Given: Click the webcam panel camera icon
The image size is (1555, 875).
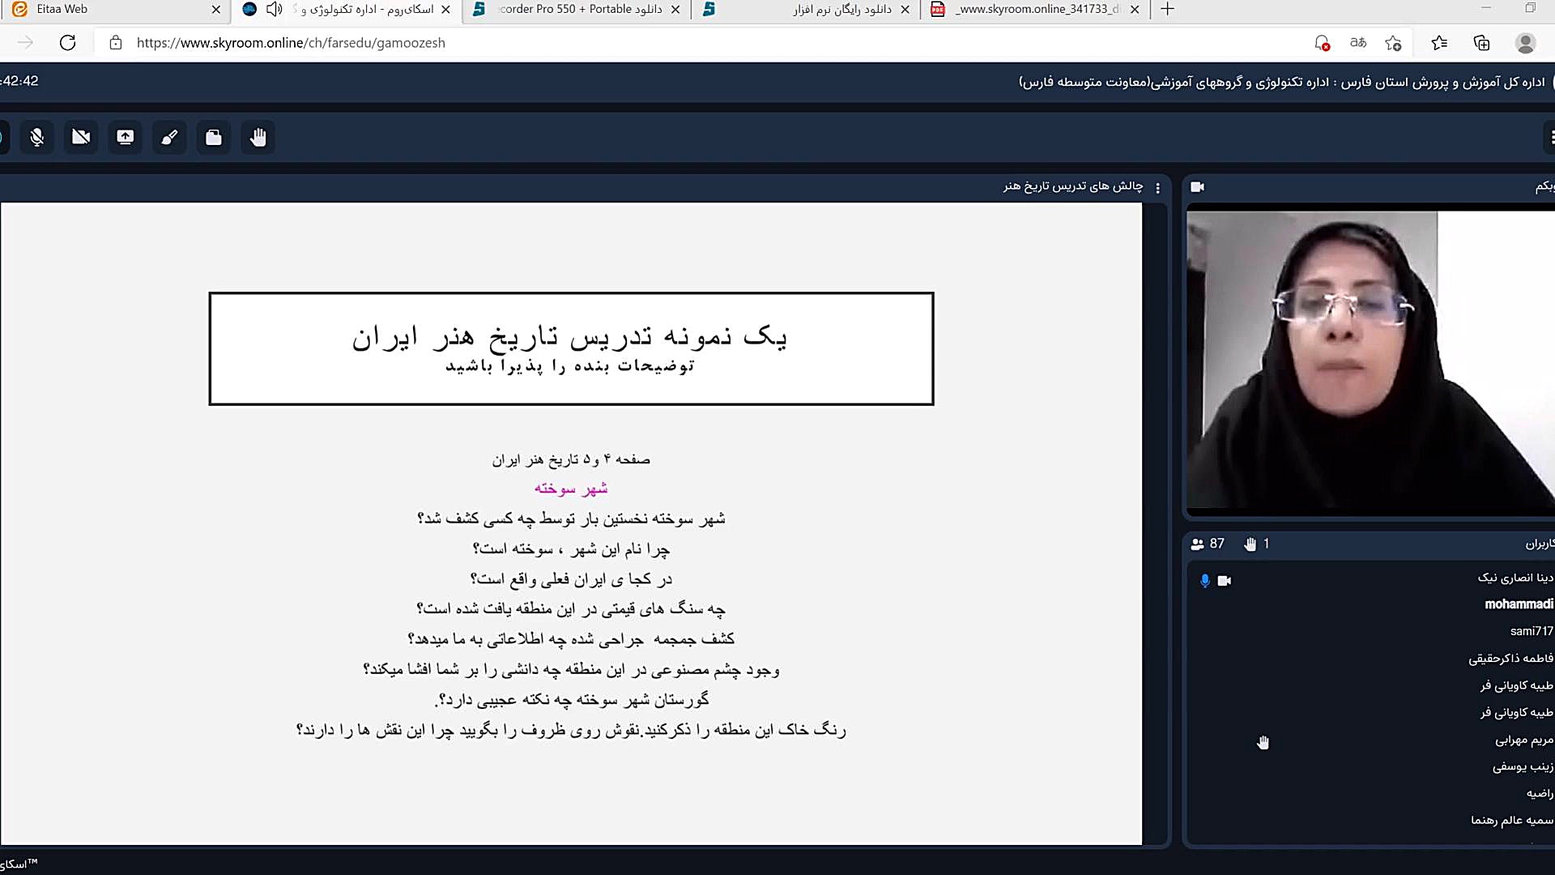Looking at the screenshot, I should click(x=1198, y=187).
